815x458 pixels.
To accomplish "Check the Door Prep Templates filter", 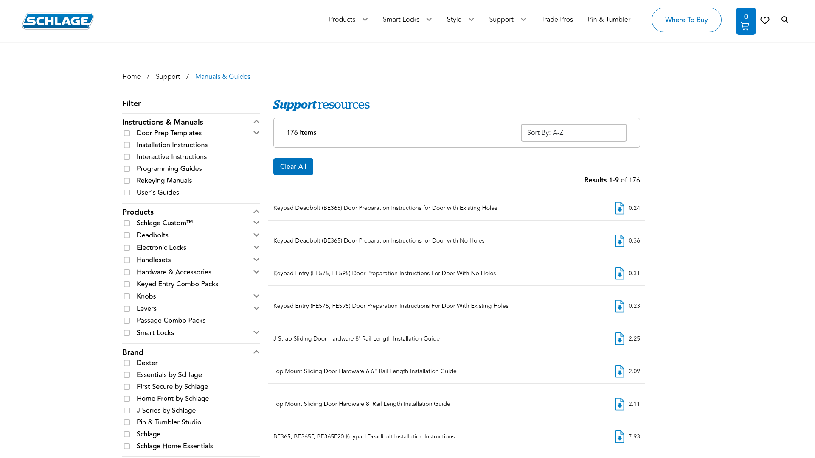I will 127,133.
